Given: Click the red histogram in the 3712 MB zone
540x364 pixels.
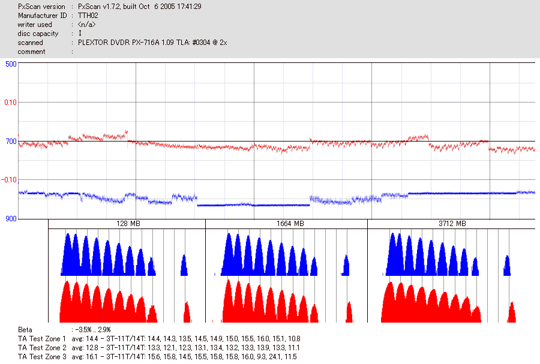Looking at the screenshot, I should pos(448,302).
